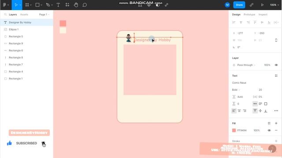Select the Rectangle 4 layer
The image size is (282, 158).
[x=26, y=72]
